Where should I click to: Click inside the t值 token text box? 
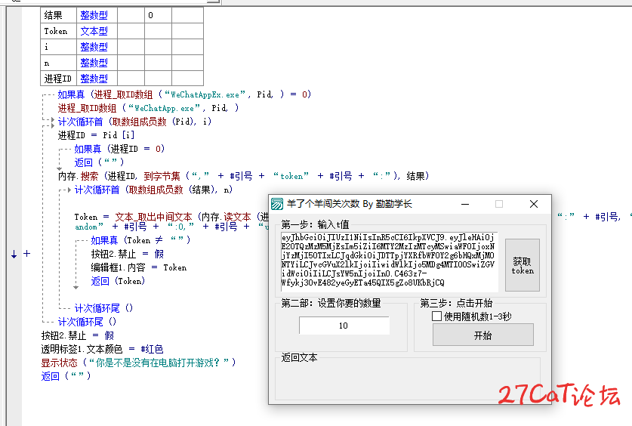coord(390,261)
